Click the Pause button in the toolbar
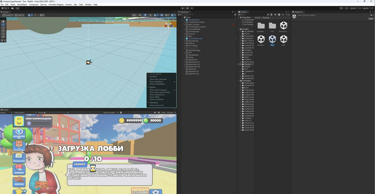 click(x=187, y=8)
